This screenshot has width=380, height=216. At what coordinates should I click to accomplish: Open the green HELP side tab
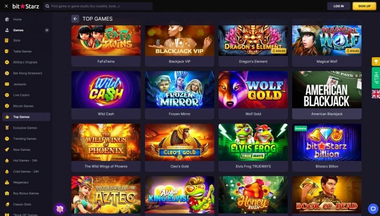coord(376,78)
